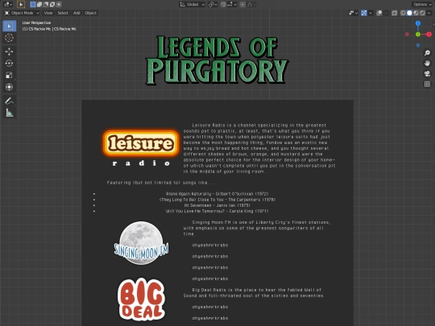435x326 pixels.
Task: Toggle viewport gizmos display
Action: (364, 13)
